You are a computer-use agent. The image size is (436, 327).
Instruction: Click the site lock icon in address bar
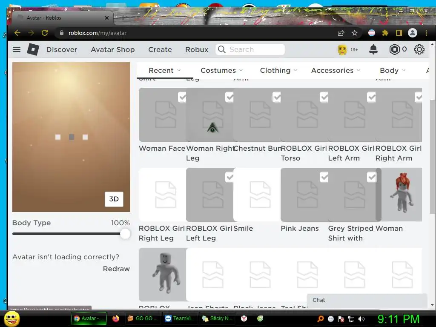coord(61,33)
